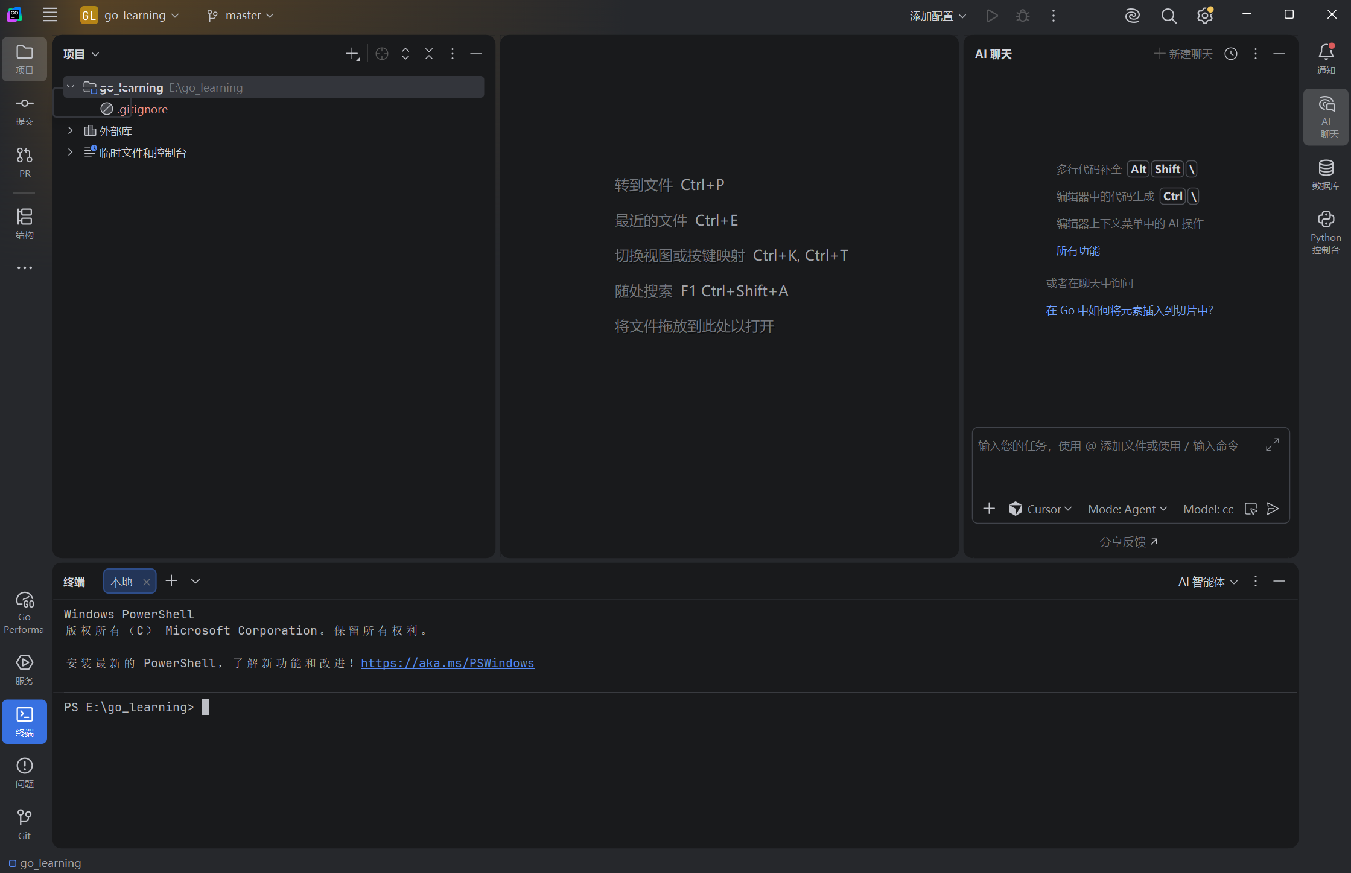The width and height of the screenshot is (1351, 873).
Task: Click the PowerShell prompt input line
Action: [675, 707]
